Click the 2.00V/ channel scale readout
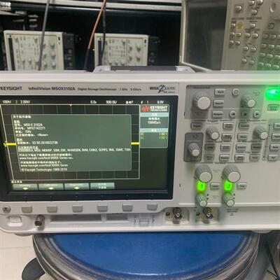The height and width of the screenshot is (280, 280). [25, 102]
